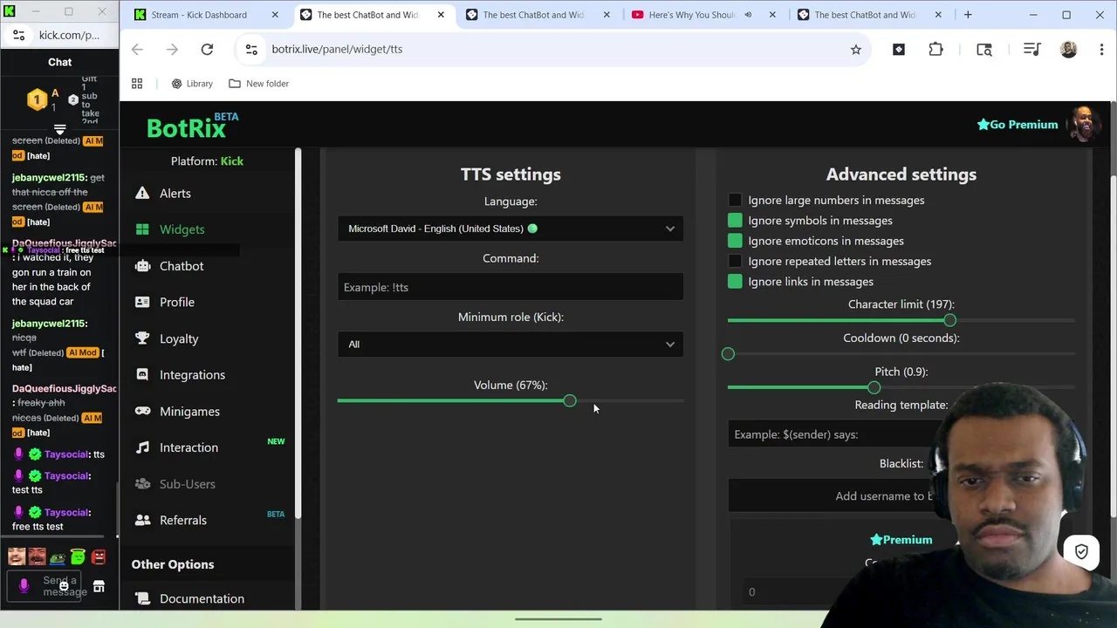This screenshot has width=1117, height=628.
Task: Toggle Ignore repeated letters in messages
Action: [x=735, y=262]
